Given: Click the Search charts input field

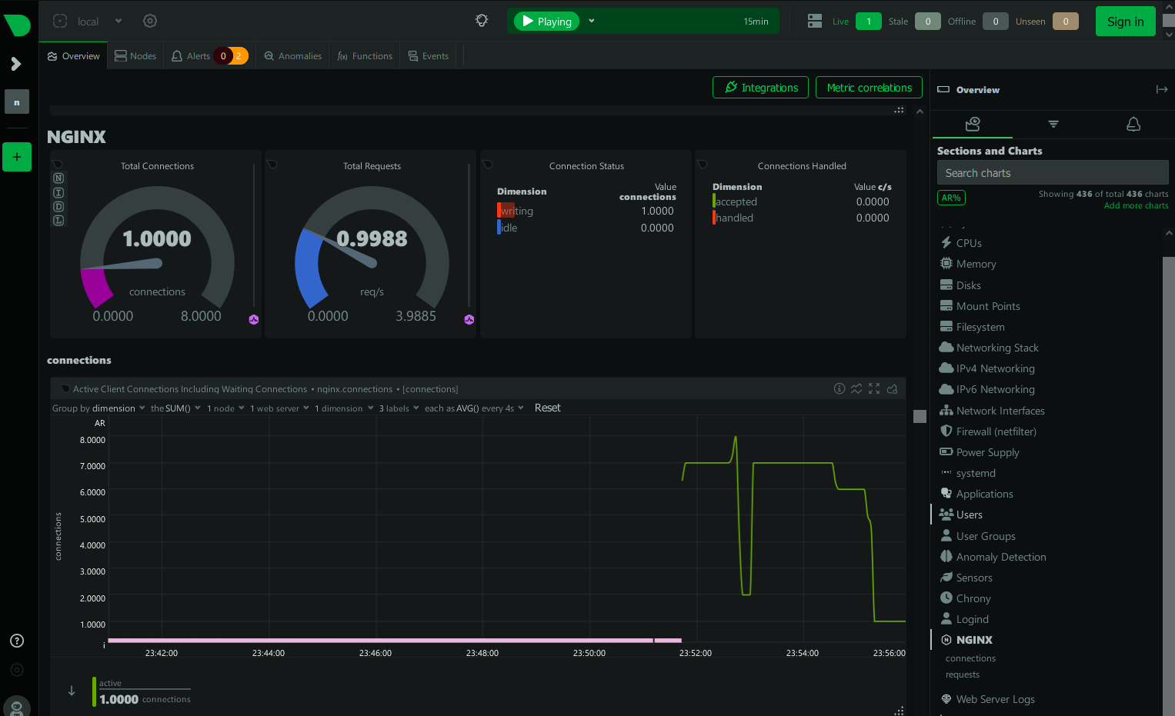Looking at the screenshot, I should (1053, 173).
